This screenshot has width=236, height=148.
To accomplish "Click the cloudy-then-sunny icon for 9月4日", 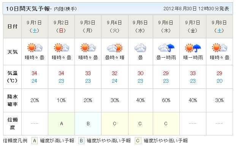I will (x=115, y=48).
